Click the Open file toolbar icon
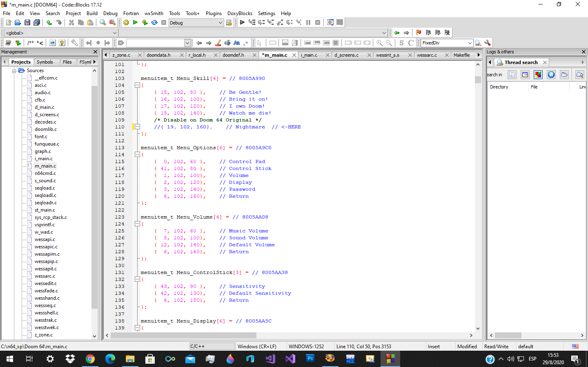This screenshot has width=588, height=367. [18, 22]
